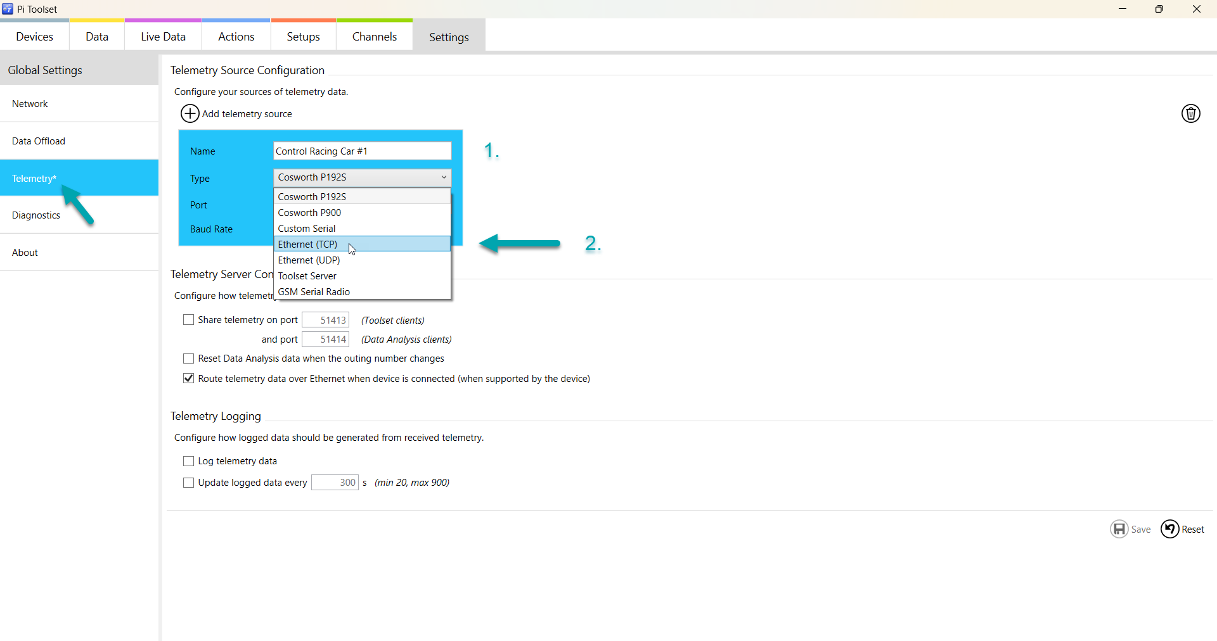Click the Port label

point(198,205)
